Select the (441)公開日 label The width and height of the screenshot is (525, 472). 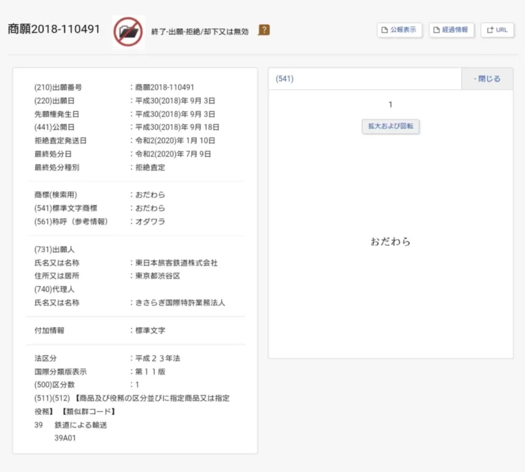point(54,127)
